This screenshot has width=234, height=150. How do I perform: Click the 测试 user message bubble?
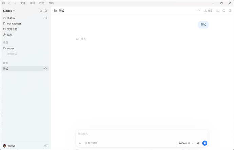coord(203,25)
